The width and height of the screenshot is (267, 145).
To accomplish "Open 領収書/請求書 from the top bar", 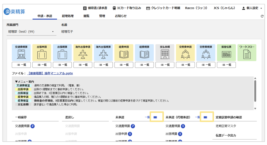I will (x=95, y=8).
